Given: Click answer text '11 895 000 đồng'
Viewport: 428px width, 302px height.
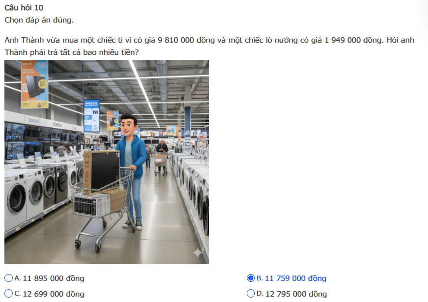Looking at the screenshot, I should tap(53, 278).
